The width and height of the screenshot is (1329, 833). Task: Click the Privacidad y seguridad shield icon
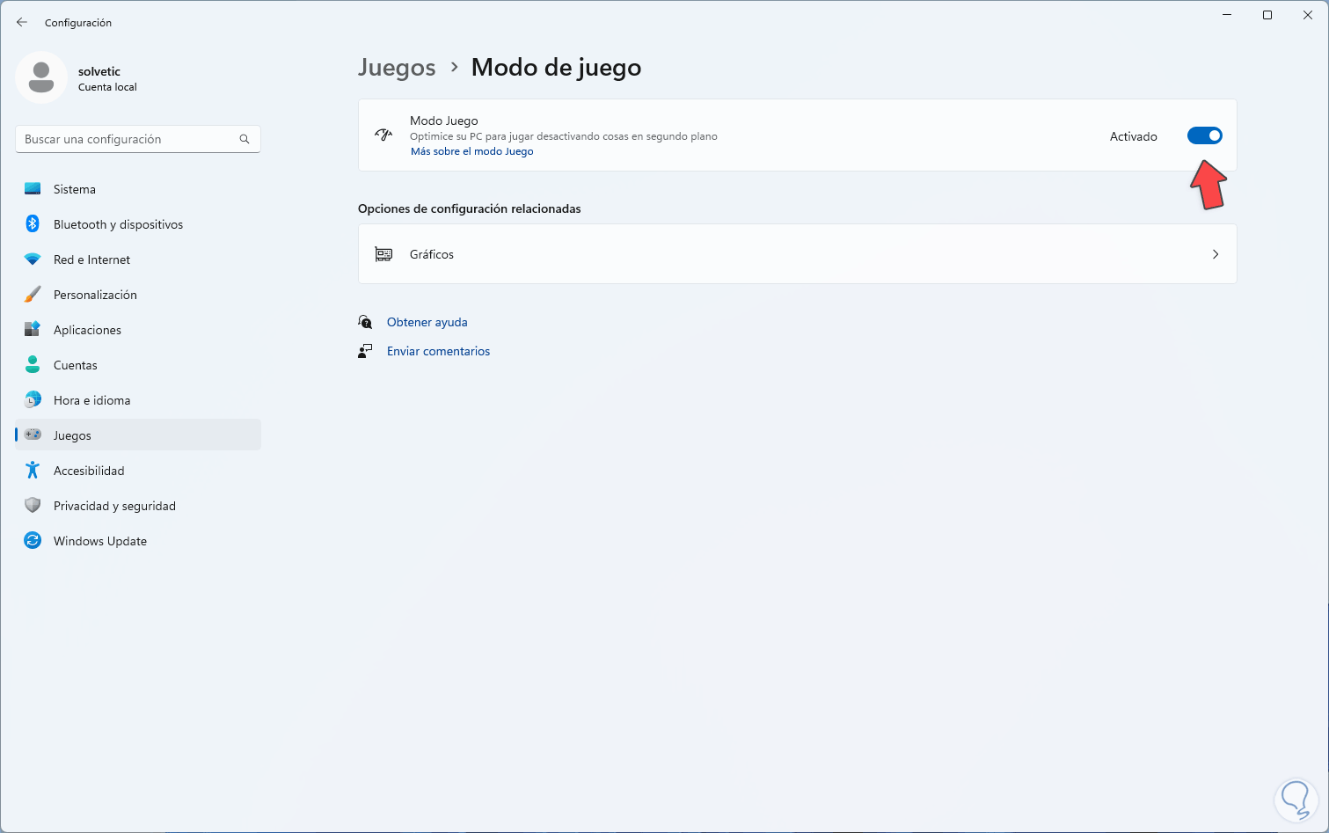33,506
